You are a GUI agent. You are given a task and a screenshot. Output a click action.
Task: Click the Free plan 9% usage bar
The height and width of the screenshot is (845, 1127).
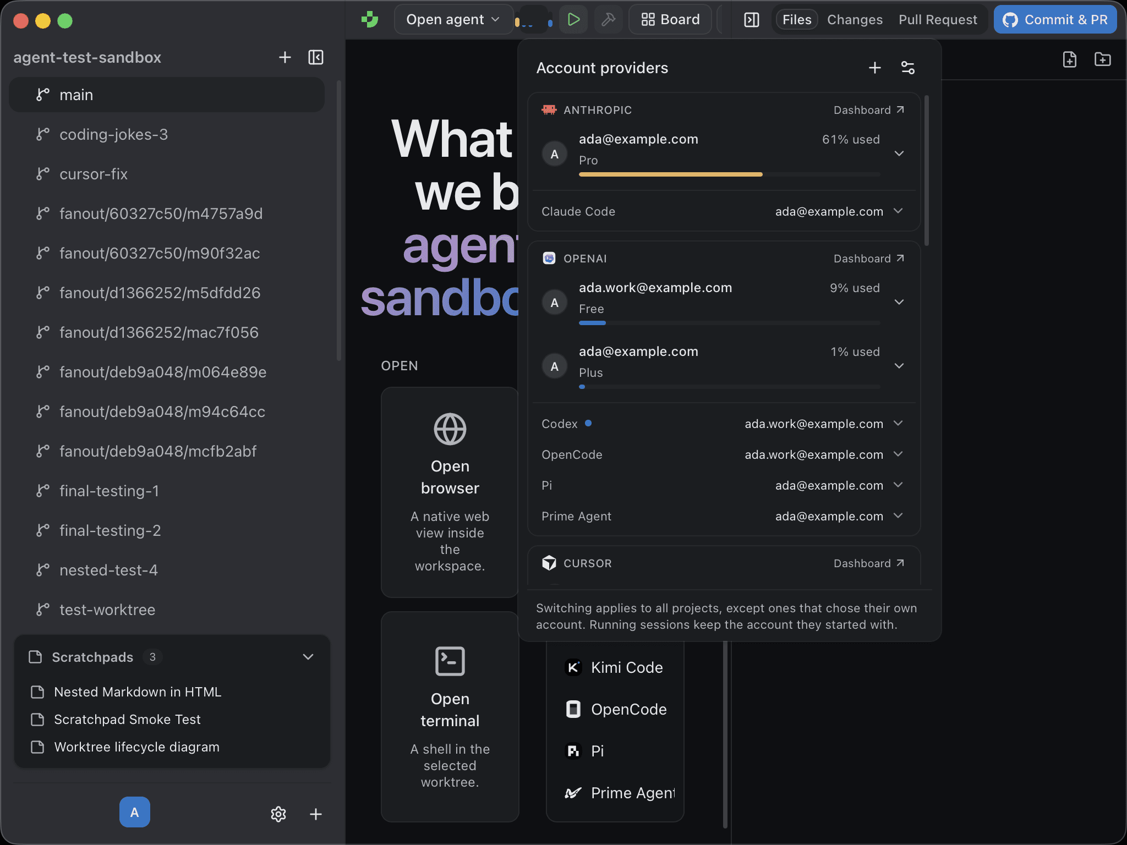(730, 323)
